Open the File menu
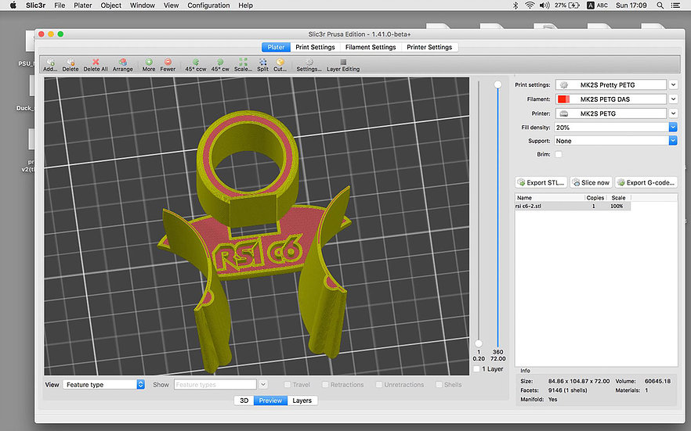This screenshot has height=431, width=691. coord(60,5)
